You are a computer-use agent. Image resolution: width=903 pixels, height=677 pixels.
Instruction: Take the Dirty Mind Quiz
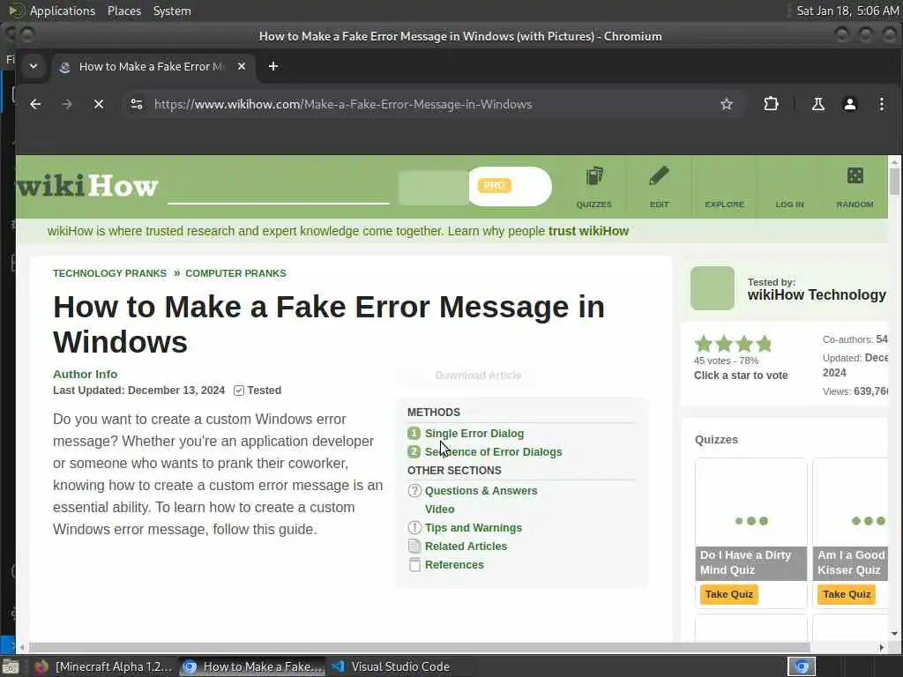pos(728,594)
